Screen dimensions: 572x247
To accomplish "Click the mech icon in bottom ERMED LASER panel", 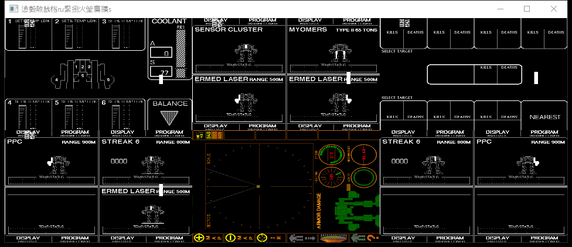I will click(x=152, y=214).
